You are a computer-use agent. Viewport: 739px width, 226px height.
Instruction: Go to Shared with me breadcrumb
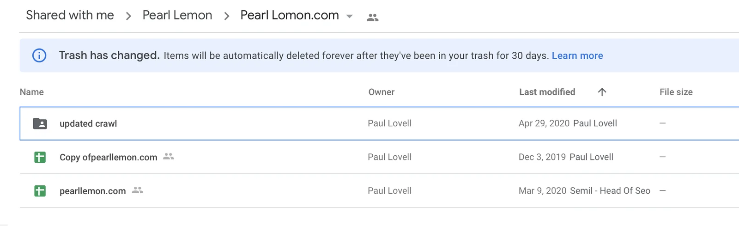click(70, 15)
